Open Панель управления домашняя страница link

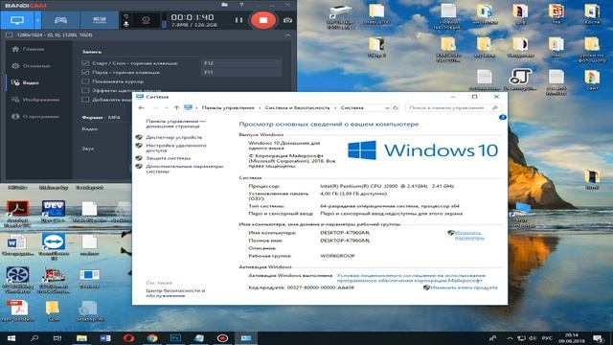[175, 124]
